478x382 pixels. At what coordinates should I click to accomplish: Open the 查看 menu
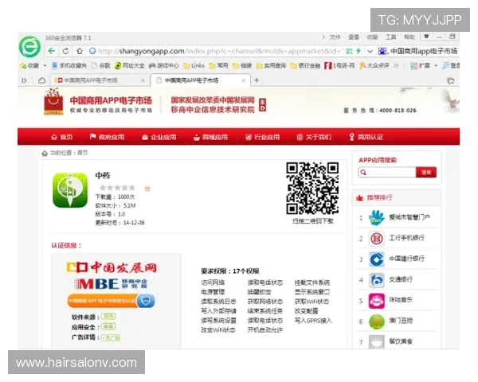[353, 37]
